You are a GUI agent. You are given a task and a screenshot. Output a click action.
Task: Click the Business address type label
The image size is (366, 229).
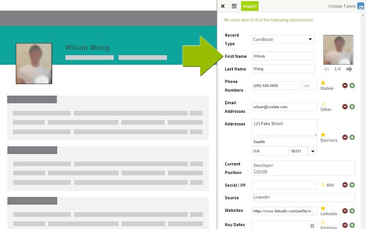pos(329,140)
